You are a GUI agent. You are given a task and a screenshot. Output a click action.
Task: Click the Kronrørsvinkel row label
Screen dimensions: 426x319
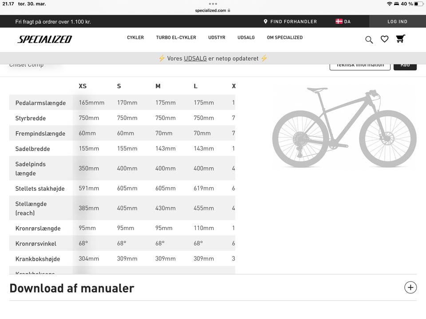(36, 244)
